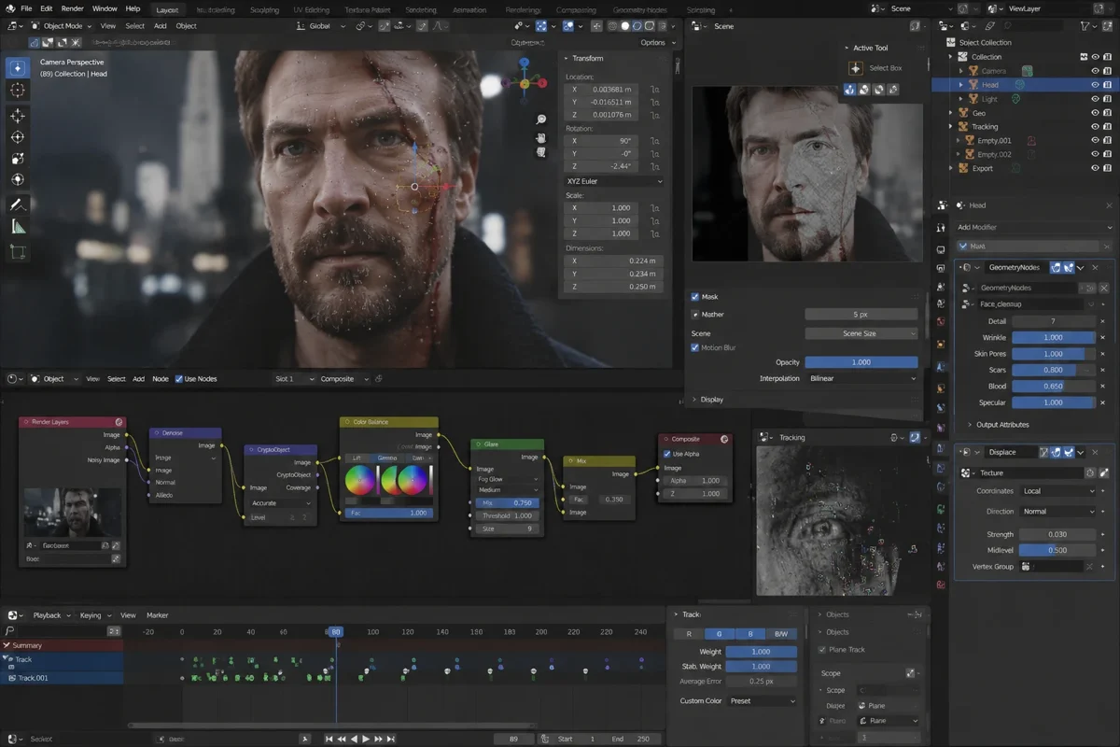Click the B/W channel button in Track panel
Image resolution: width=1120 pixels, height=747 pixels.
tap(780, 634)
